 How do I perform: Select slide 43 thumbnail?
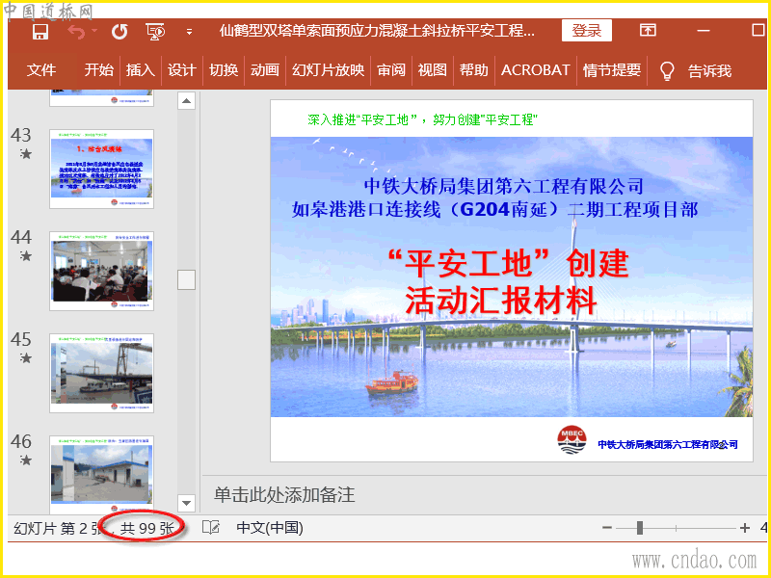point(102,169)
